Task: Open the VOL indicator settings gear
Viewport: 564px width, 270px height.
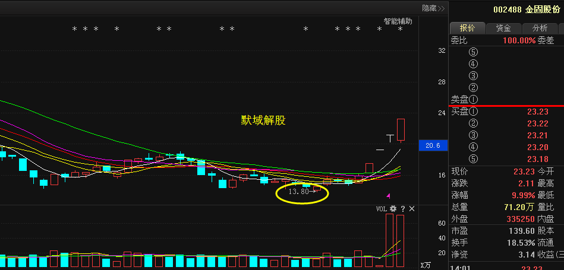Action: coord(393,209)
